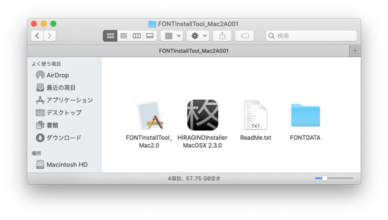
Task: Switch to gallery view mode
Action: [150, 36]
